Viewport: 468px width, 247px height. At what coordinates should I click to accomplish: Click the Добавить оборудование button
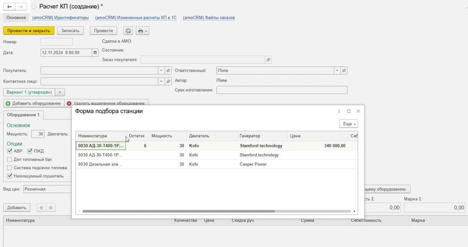33,103
